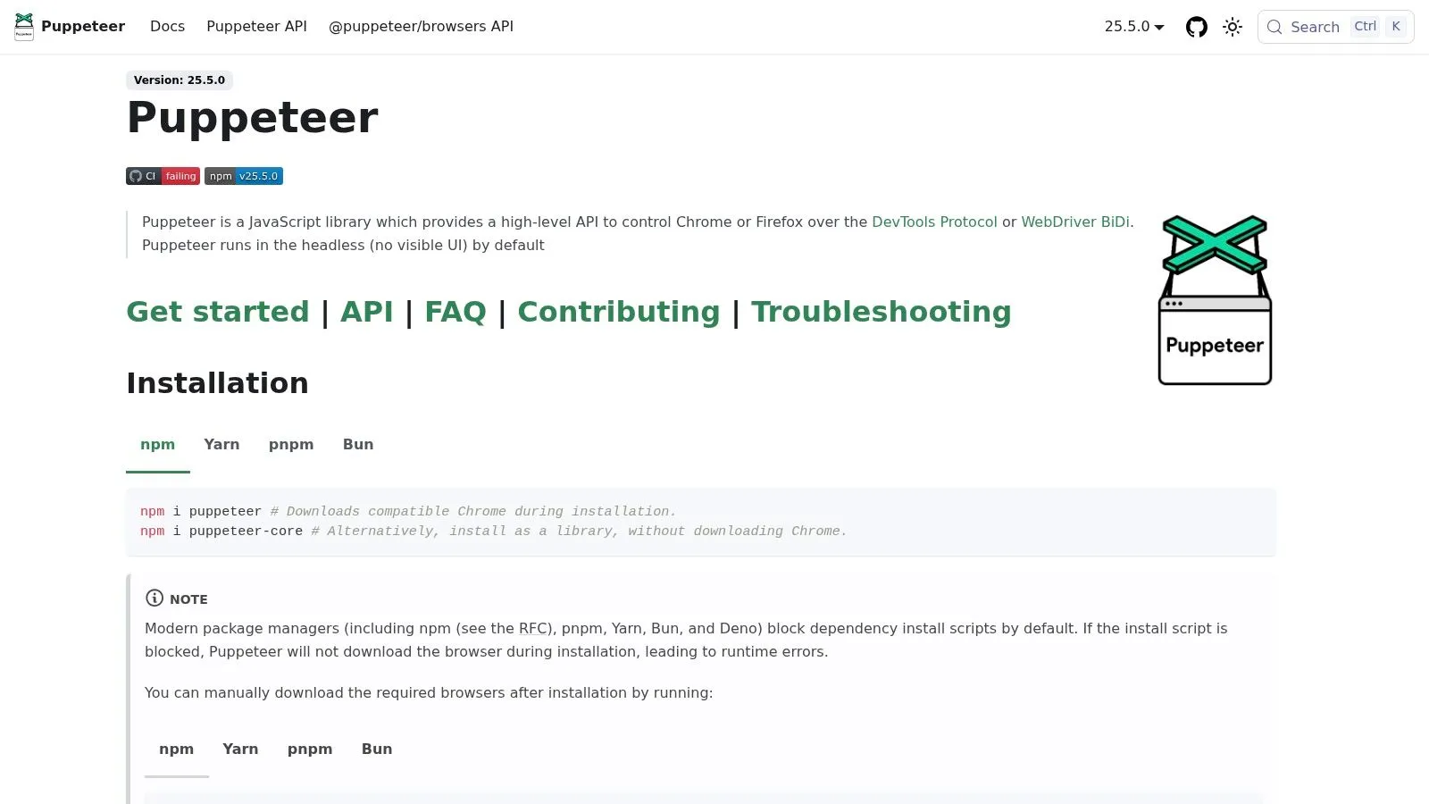Go to Get started
This screenshot has width=1429, height=804.
click(218, 312)
